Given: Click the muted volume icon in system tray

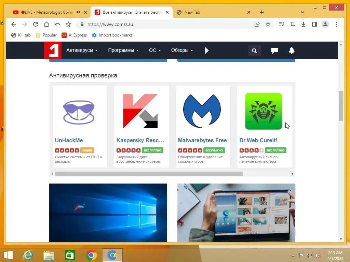Looking at the screenshot, I should click(318, 255).
